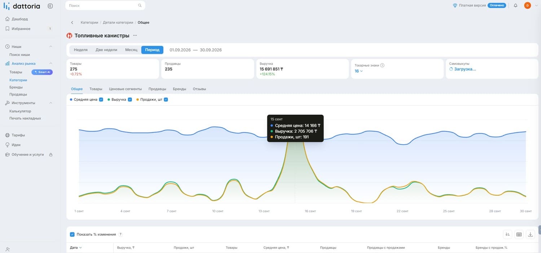Select the Неделя period button
Screen dimensions: 541x253
coord(81,50)
